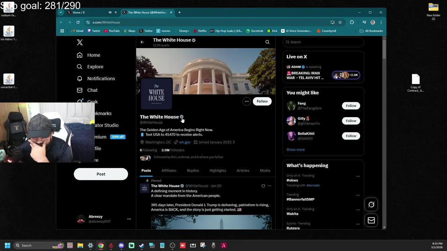Open more options for #okwx trend
Screen dimensions: 447x251
tap(358, 176)
